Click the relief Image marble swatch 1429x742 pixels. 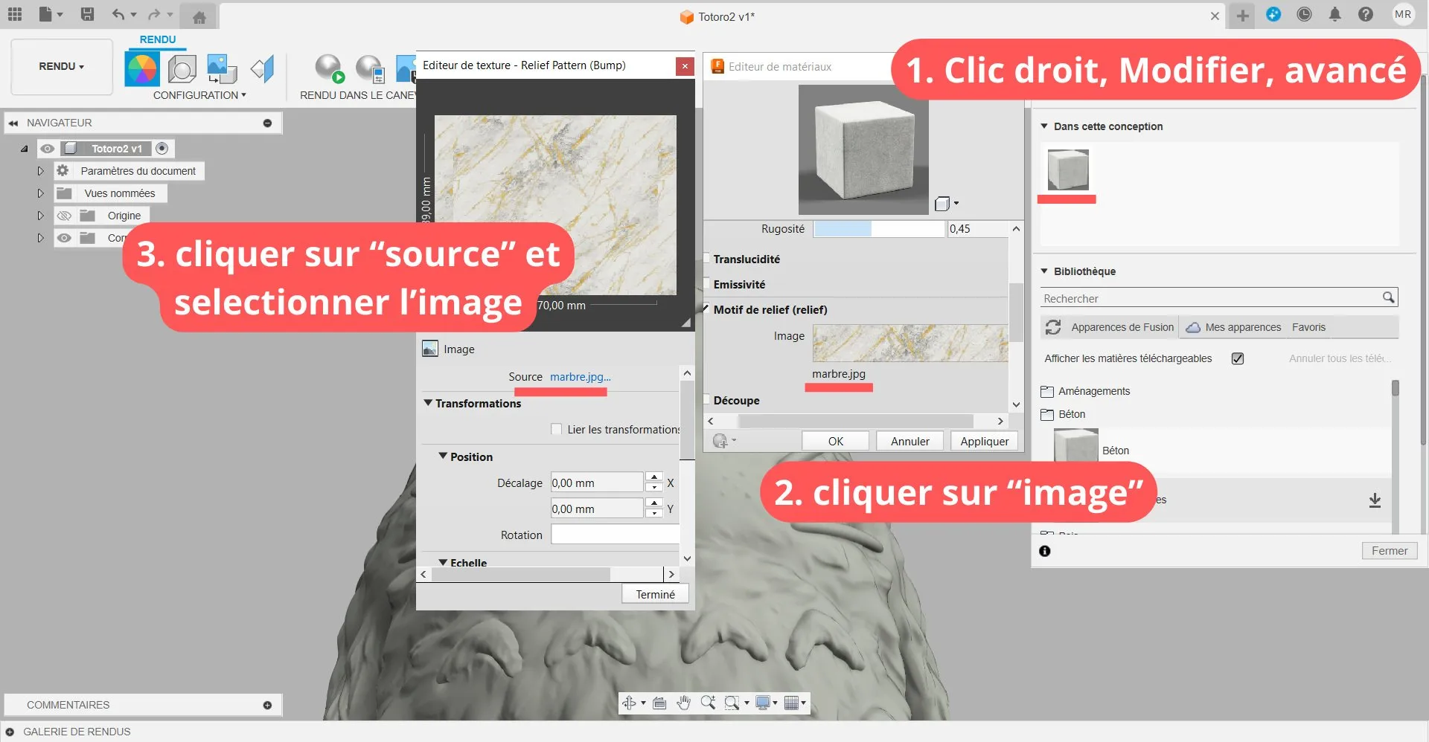(910, 343)
